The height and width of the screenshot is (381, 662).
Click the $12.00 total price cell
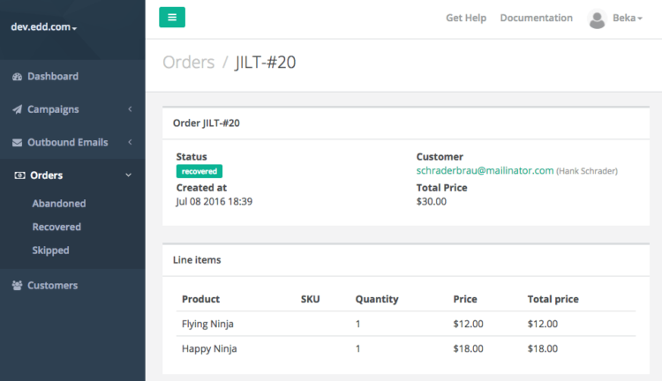543,324
